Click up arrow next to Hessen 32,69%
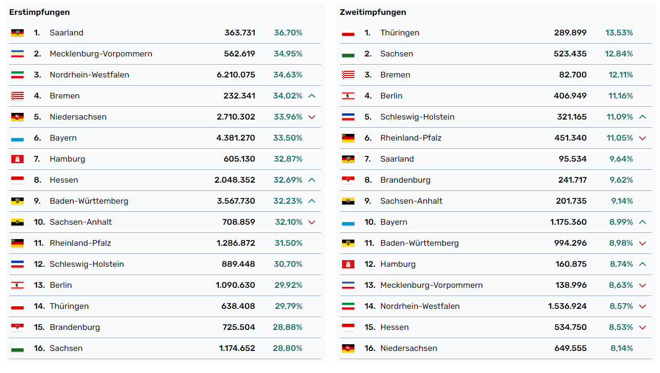The width and height of the screenshot is (660, 373). point(312,180)
